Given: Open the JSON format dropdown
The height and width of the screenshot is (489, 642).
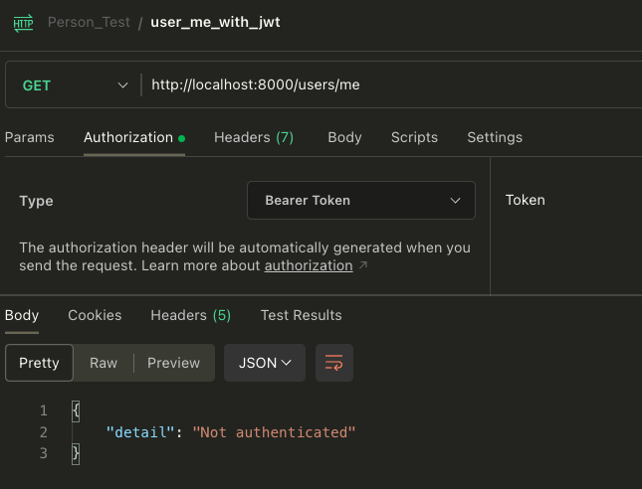Looking at the screenshot, I should (265, 363).
